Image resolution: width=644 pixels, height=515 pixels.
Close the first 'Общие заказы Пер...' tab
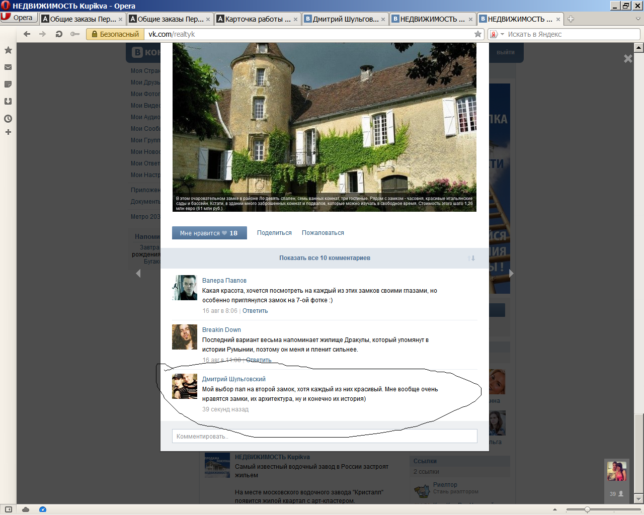click(120, 20)
